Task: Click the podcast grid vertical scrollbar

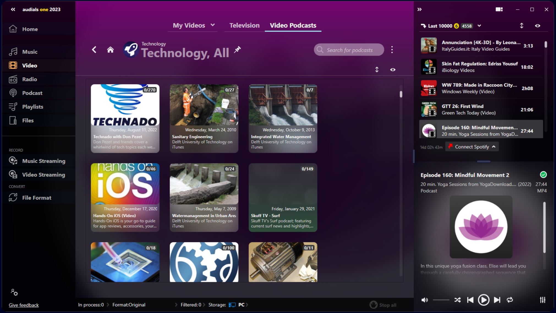Action: (x=401, y=94)
